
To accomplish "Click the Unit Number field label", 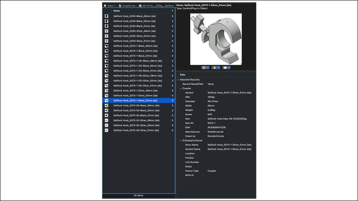I will [192, 162].
